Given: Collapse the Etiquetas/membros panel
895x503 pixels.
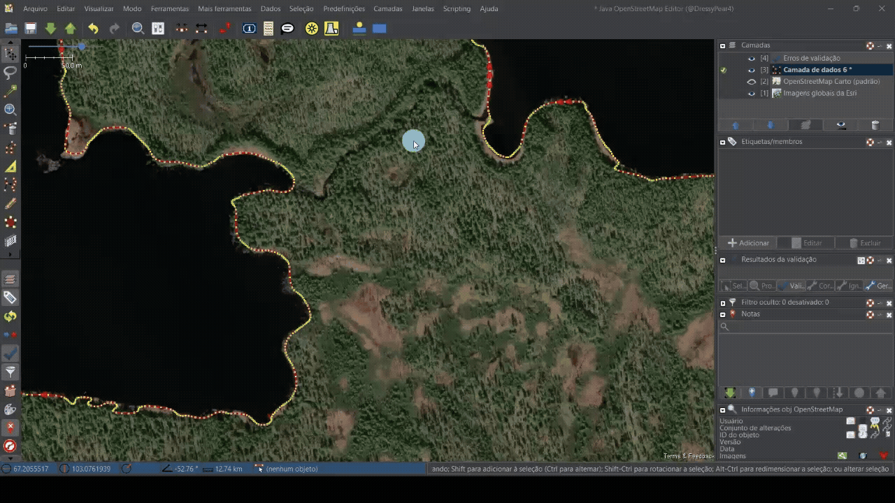Looking at the screenshot, I should coord(722,143).
